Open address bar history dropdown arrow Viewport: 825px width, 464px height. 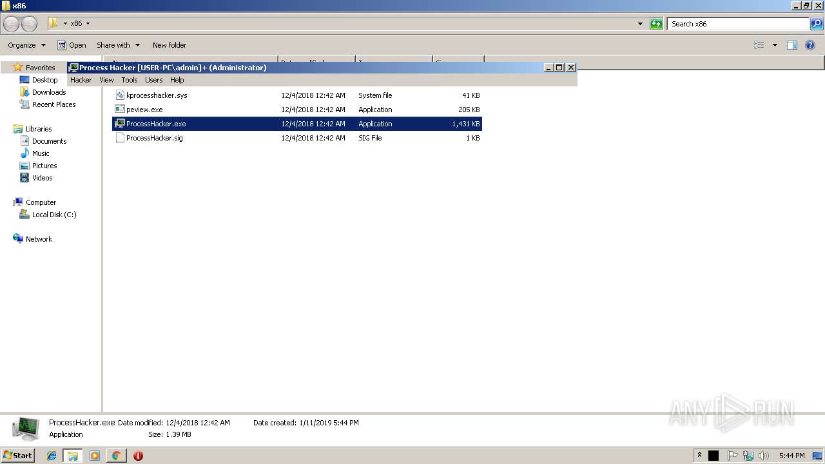pyautogui.click(x=640, y=24)
